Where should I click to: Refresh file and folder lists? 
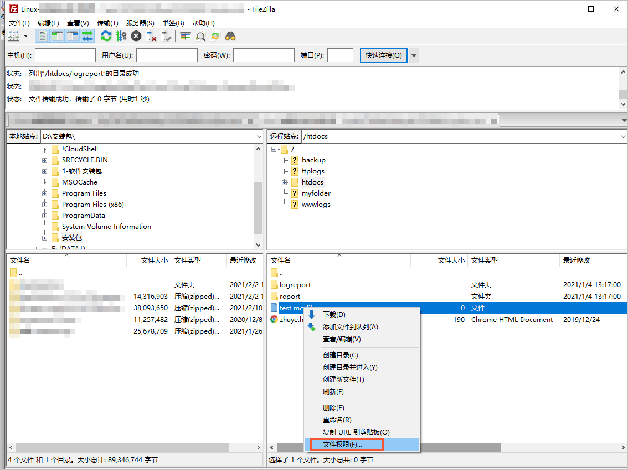tap(106, 37)
